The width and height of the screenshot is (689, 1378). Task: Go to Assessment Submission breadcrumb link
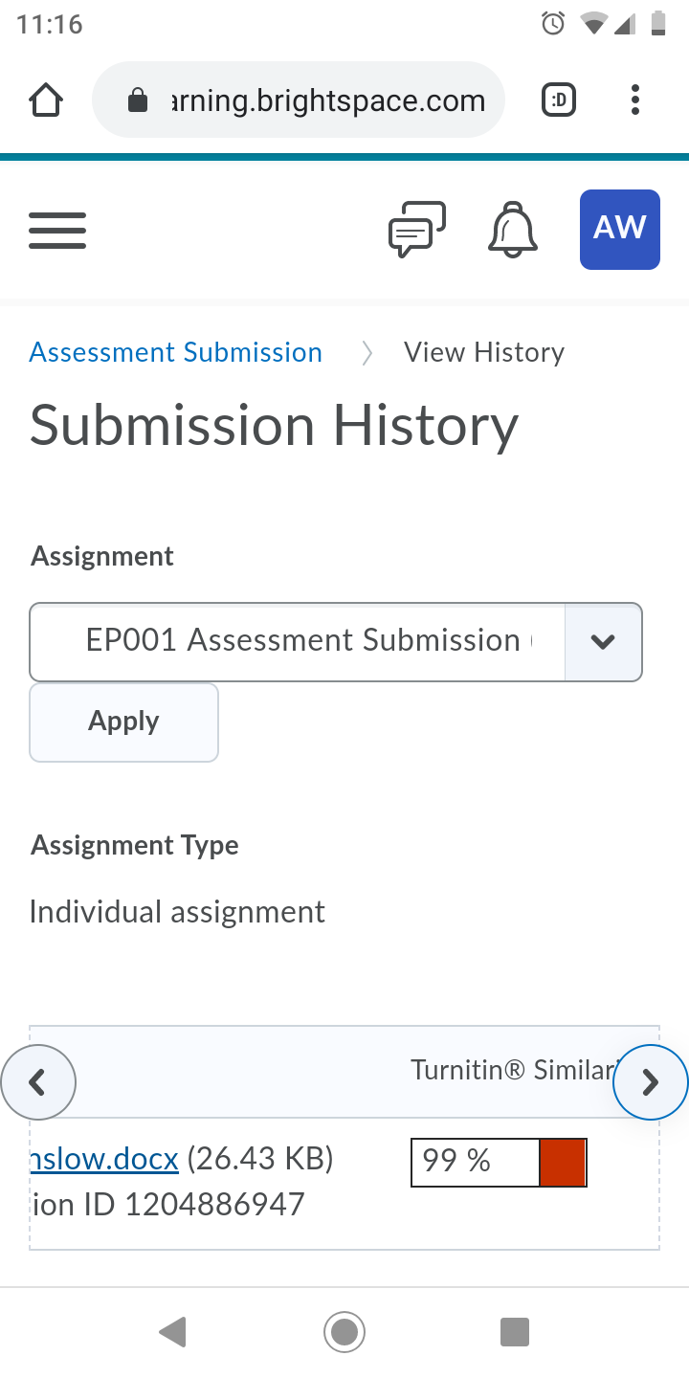(x=176, y=352)
